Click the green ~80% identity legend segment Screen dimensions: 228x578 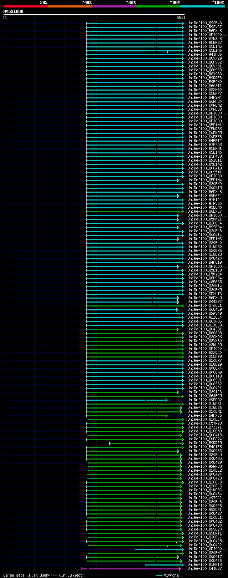point(158,6)
